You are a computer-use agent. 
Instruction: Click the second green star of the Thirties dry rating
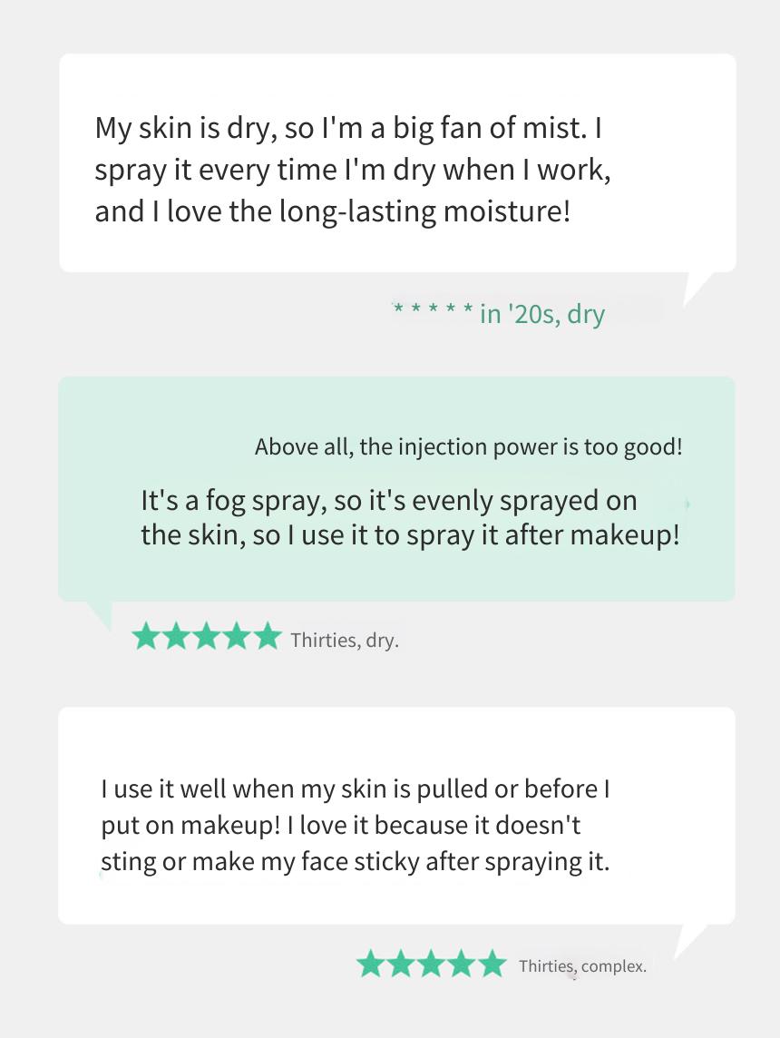point(176,636)
